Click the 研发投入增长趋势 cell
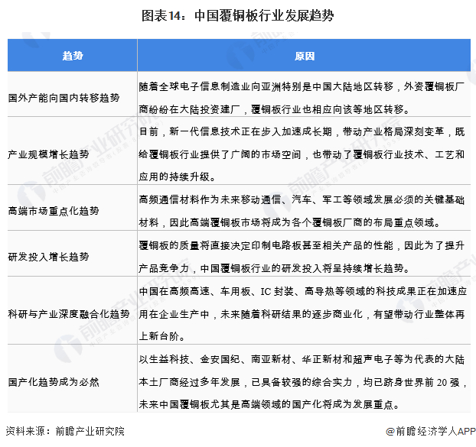Screen dimensions: 476x447 click(x=73, y=254)
